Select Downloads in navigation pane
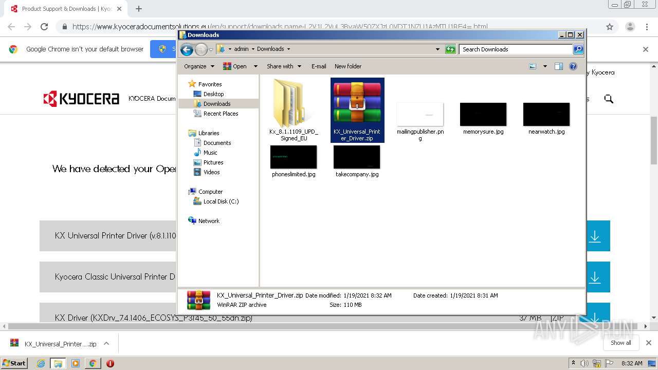The height and width of the screenshot is (370, 658). pyautogui.click(x=216, y=104)
